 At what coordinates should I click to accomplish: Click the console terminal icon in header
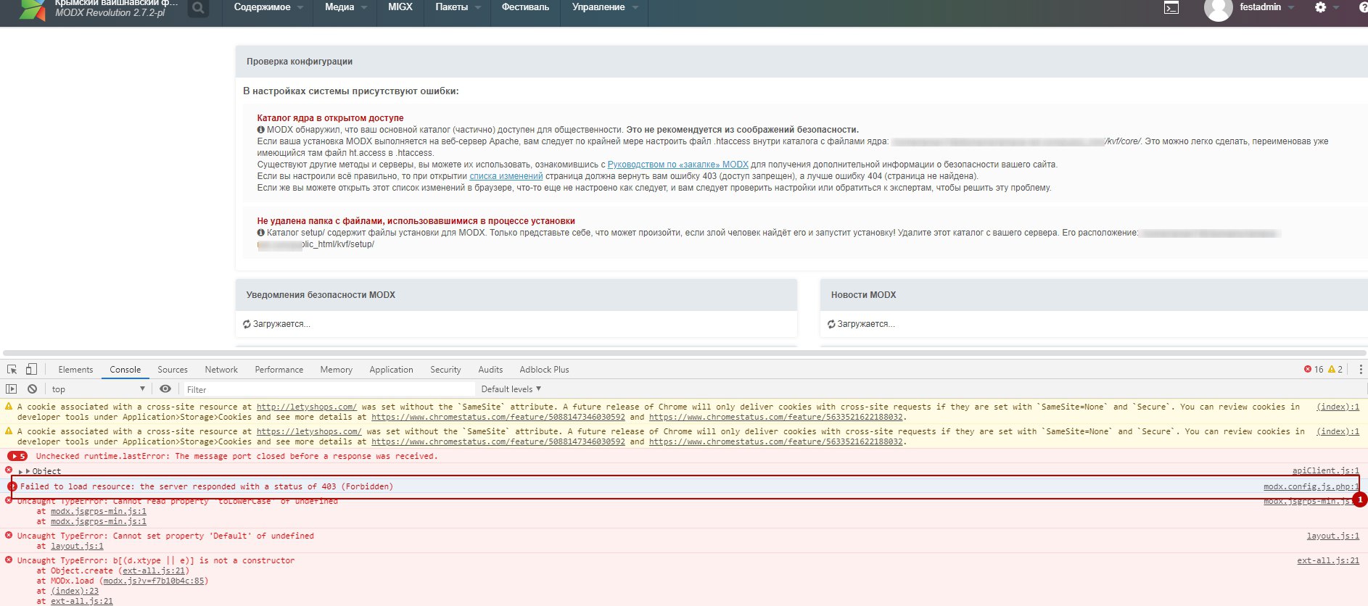coord(1171,8)
